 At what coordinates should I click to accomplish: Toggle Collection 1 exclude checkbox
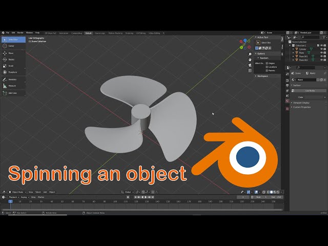pos(318,46)
